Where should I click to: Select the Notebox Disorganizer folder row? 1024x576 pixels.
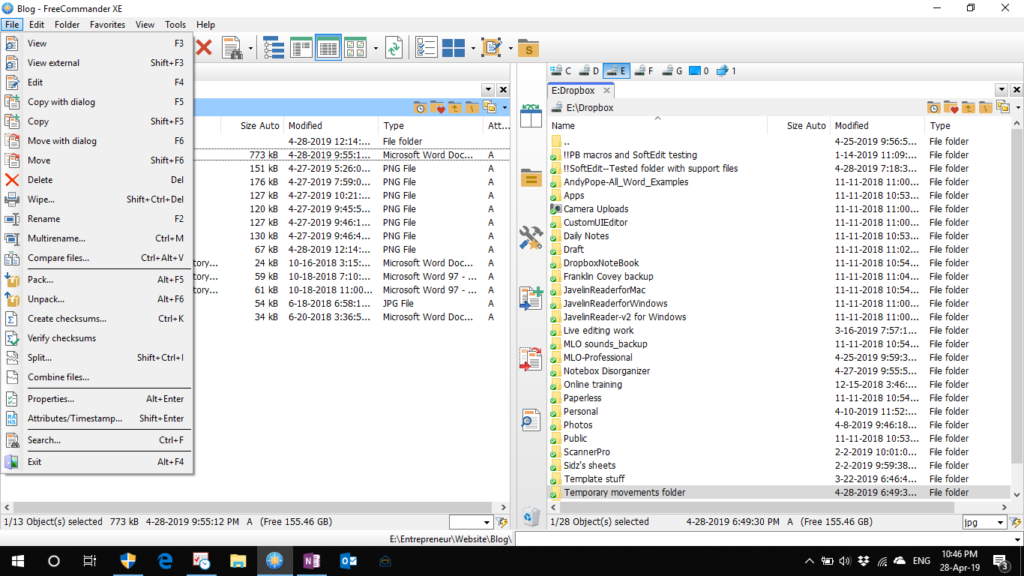780,371
